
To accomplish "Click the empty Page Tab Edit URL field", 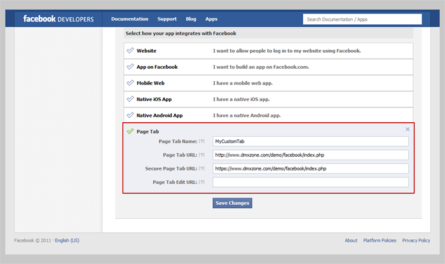I will [310, 182].
